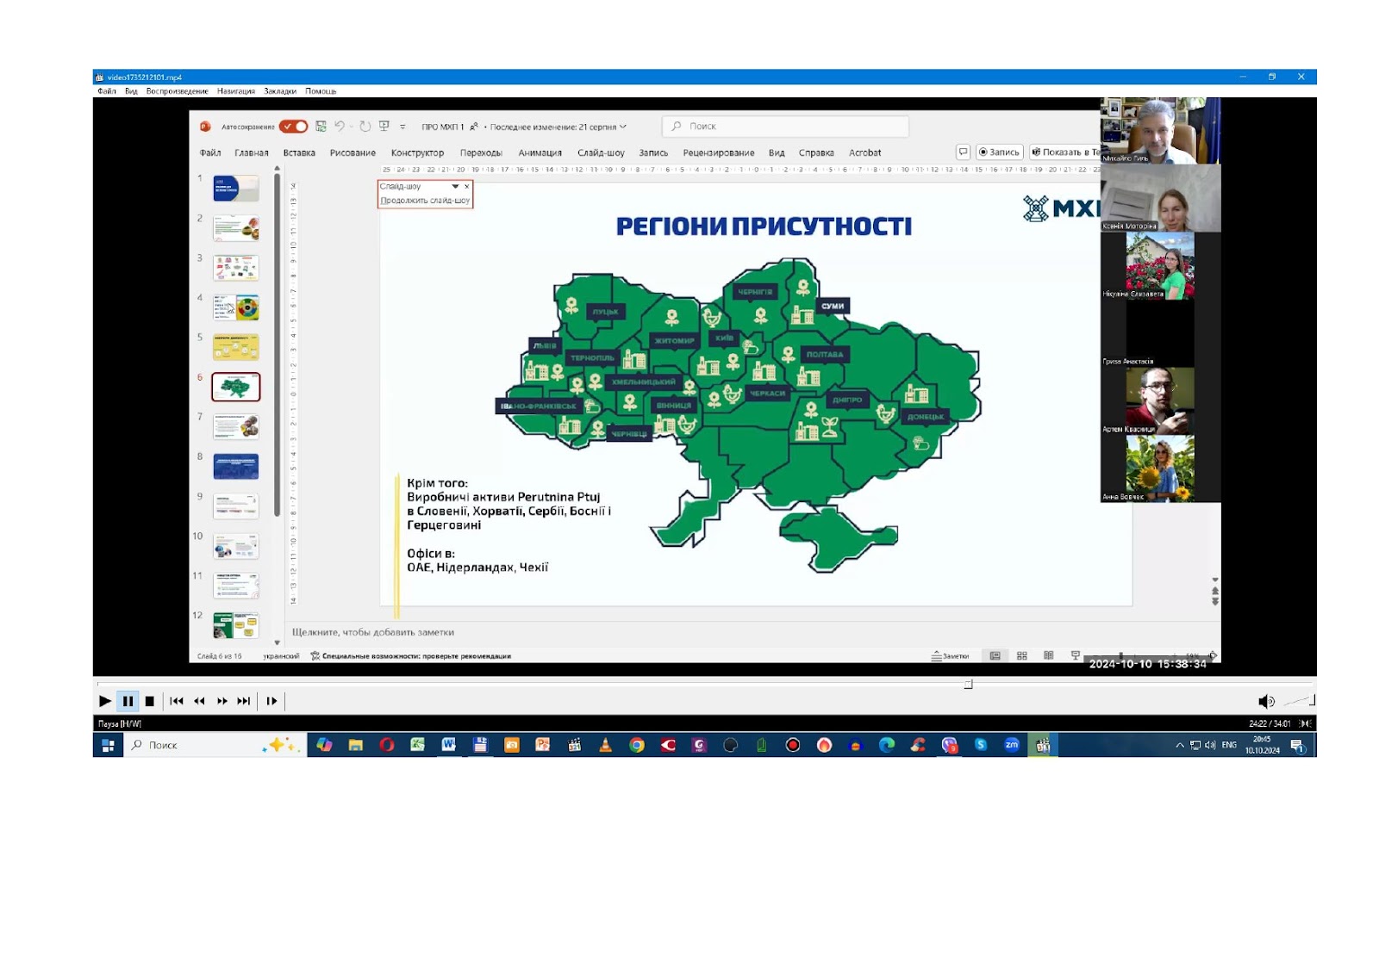Open Закладки menu

coord(280,90)
